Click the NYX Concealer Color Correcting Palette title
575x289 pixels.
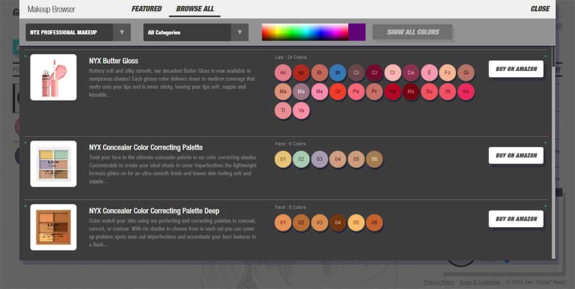coord(146,147)
